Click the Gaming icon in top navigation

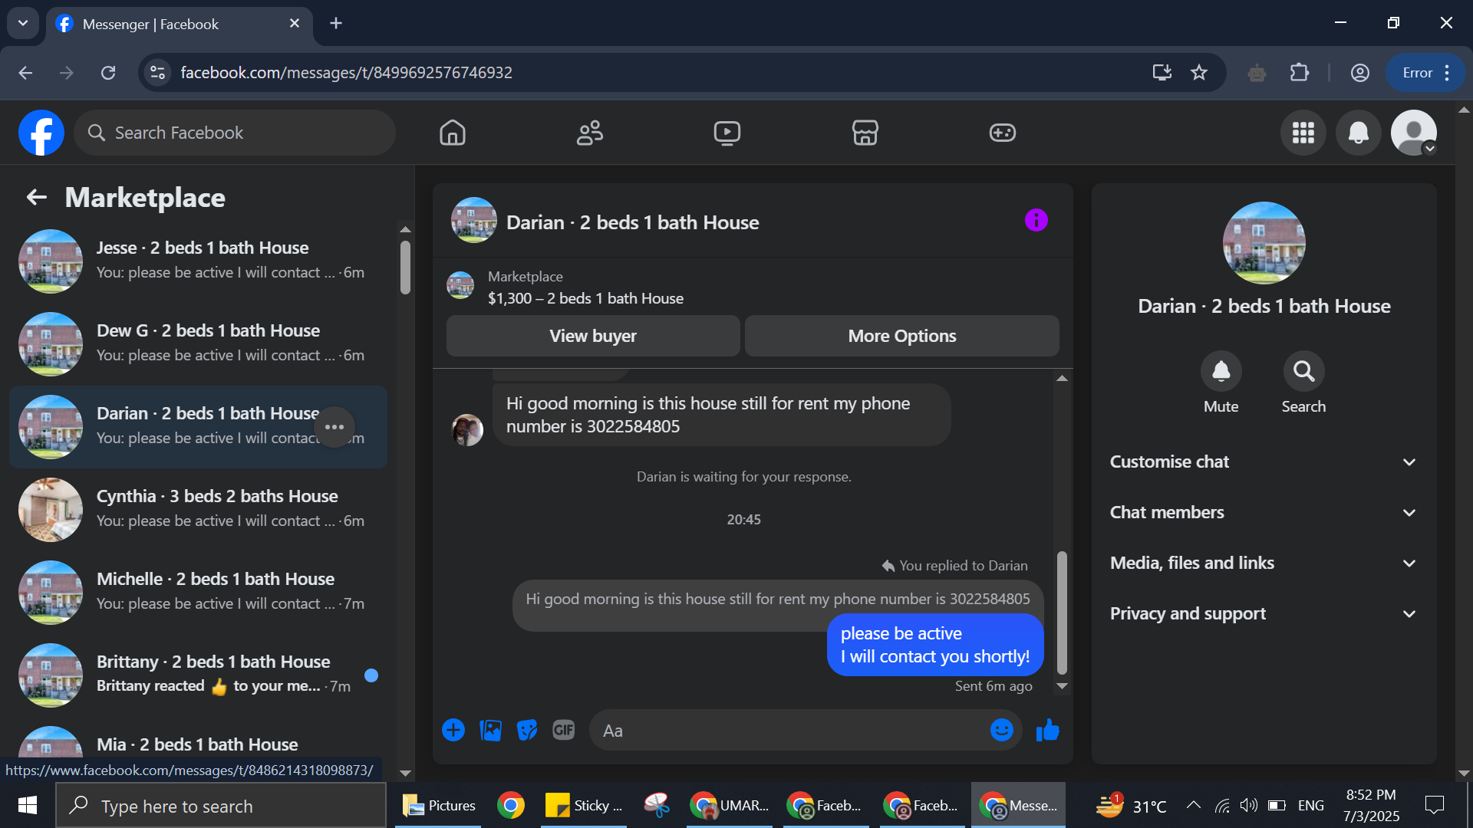pyautogui.click(x=1002, y=133)
